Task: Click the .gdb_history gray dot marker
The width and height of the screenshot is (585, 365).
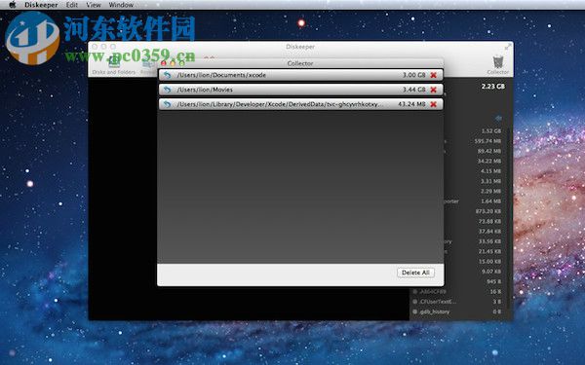Action: click(415, 311)
